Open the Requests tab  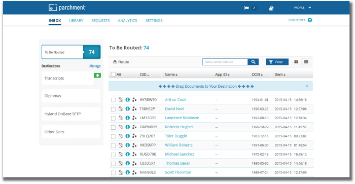[100, 21]
